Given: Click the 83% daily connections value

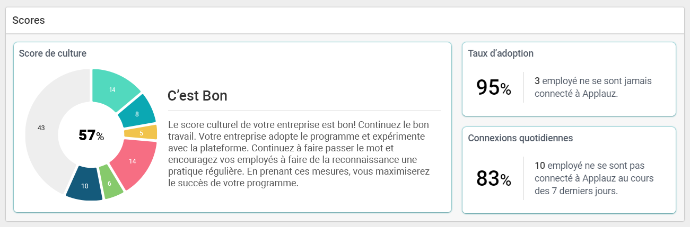Looking at the screenshot, I should tap(493, 179).
